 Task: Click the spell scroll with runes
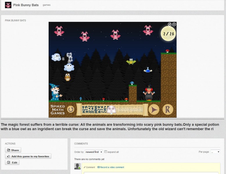coord(112,110)
